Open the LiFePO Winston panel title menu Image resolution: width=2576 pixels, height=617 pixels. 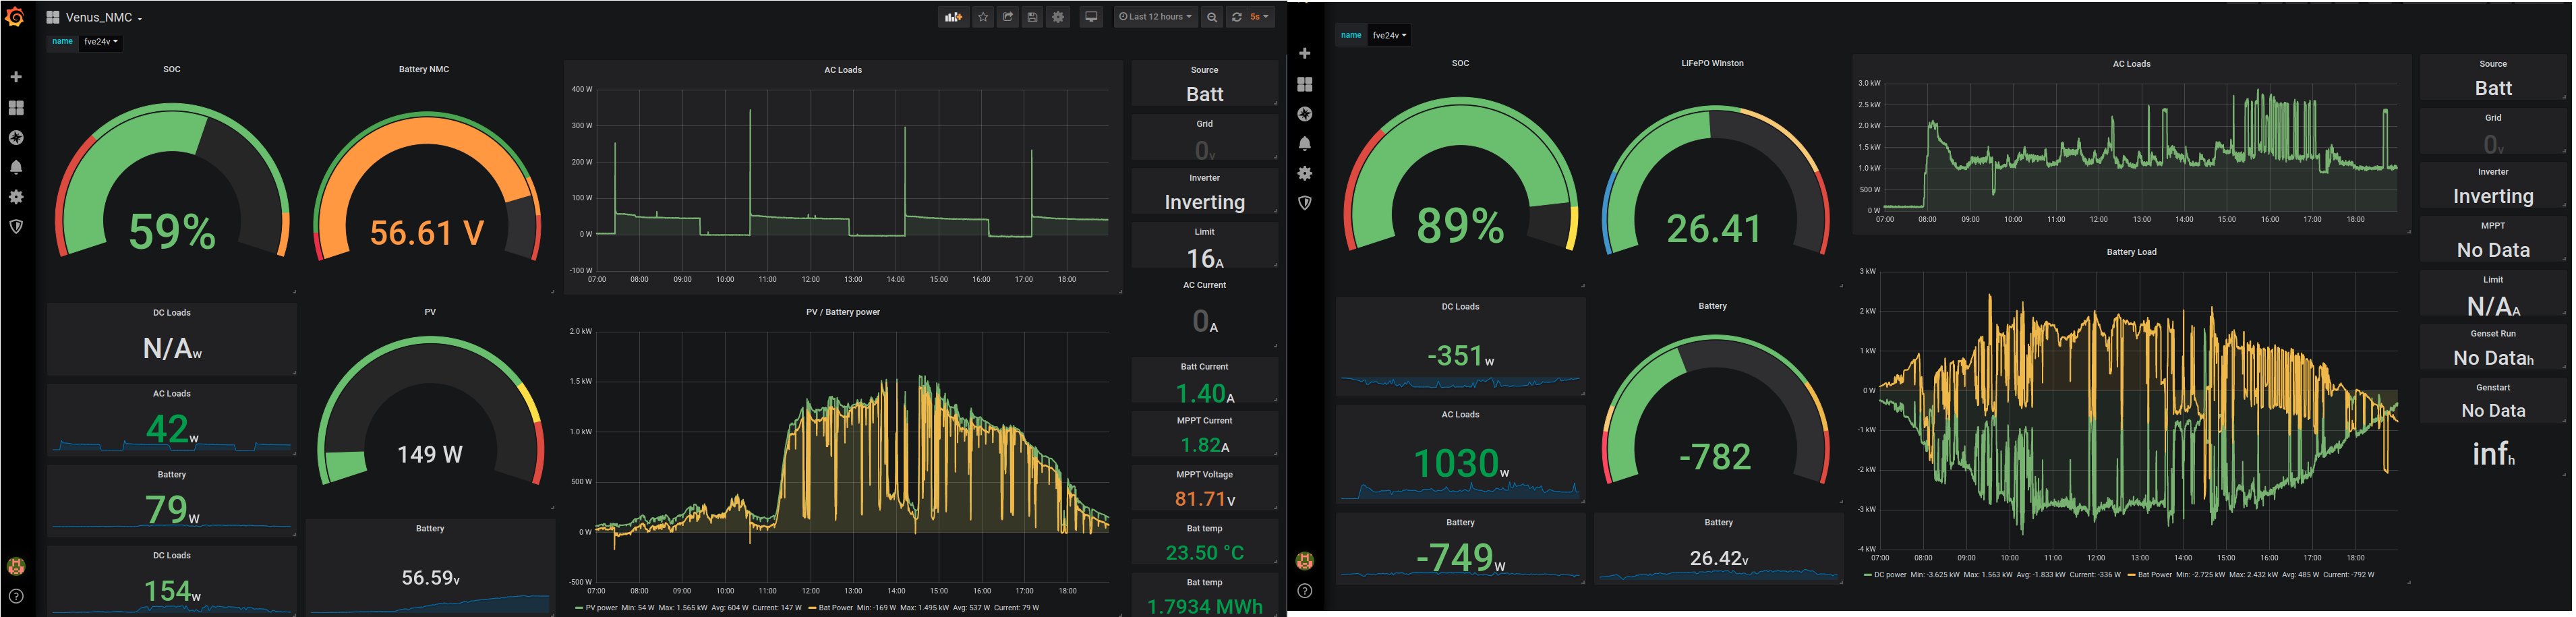point(1712,63)
